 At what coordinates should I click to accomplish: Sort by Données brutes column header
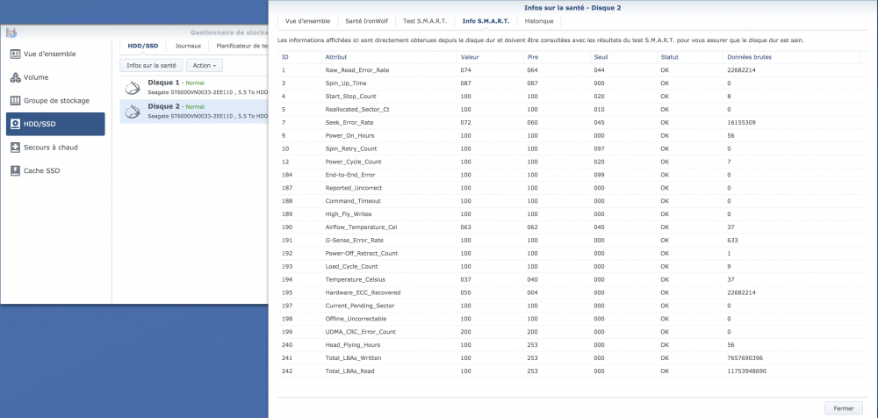pos(791,57)
